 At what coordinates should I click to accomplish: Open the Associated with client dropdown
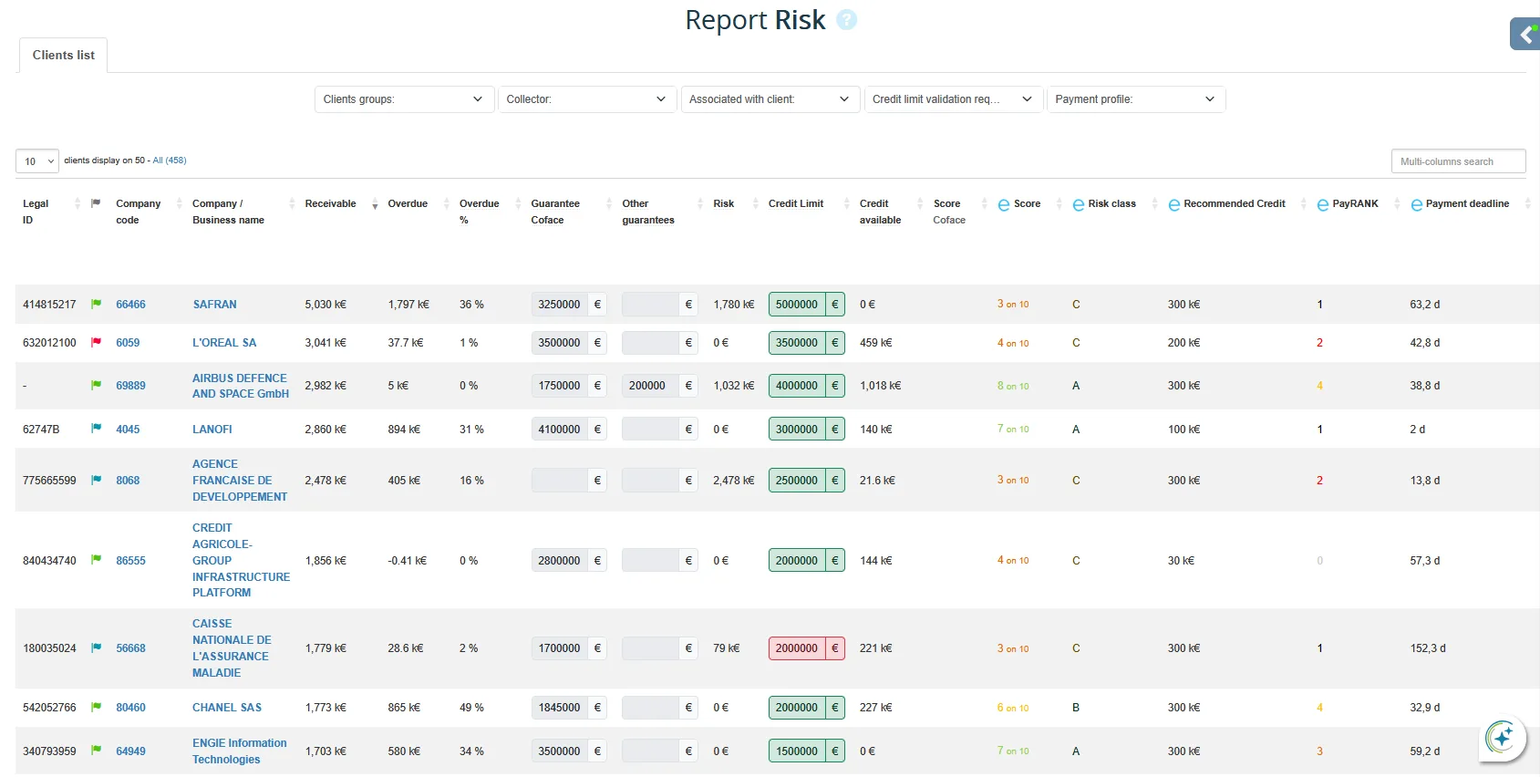(770, 99)
